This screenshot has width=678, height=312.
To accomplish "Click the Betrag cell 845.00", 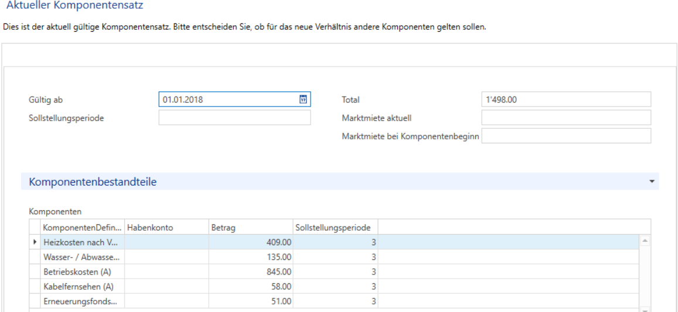I will (251, 272).
